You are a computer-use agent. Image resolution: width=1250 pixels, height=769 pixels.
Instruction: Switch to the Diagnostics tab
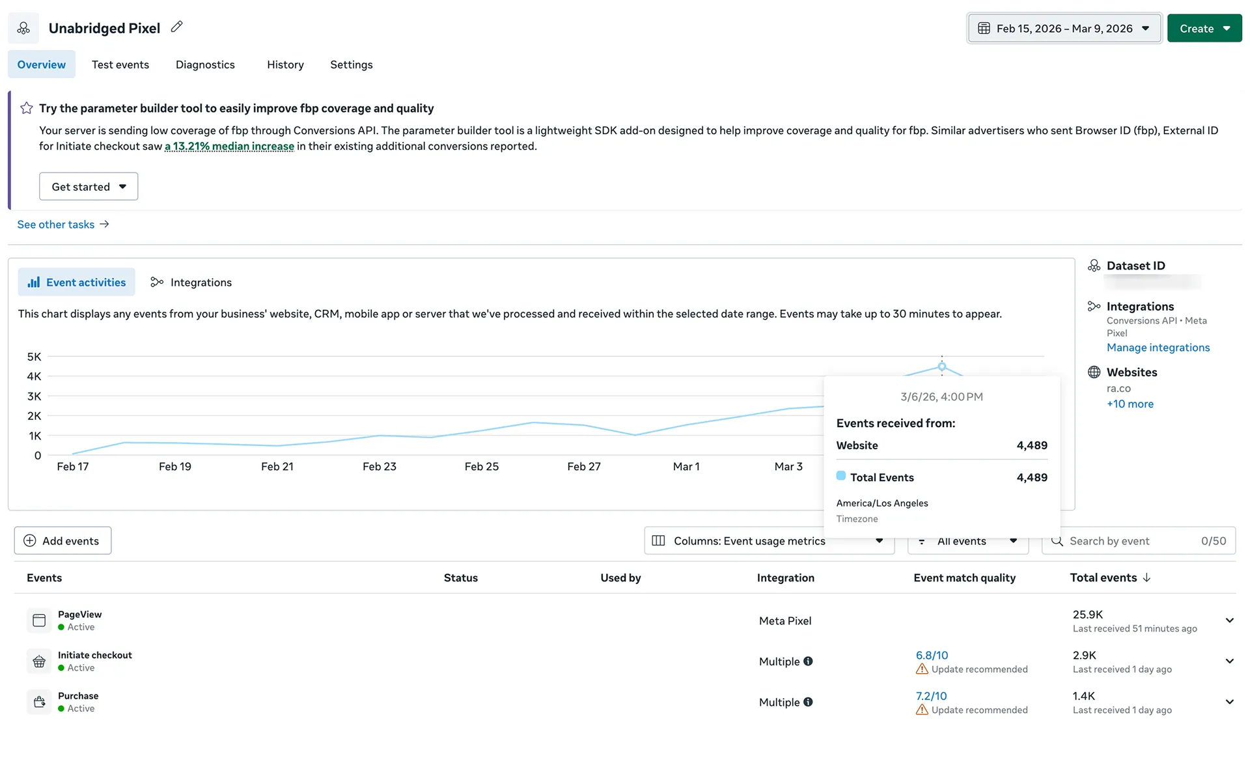pyautogui.click(x=205, y=64)
